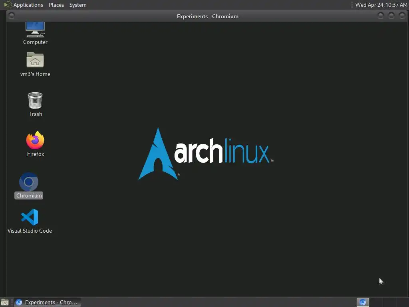Minimize the Experiments - Chromium window
Viewport: 409px width, 307px height.
pyautogui.click(x=381, y=16)
